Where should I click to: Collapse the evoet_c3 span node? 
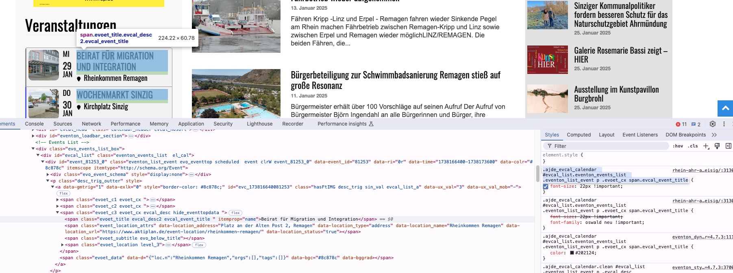57,213
